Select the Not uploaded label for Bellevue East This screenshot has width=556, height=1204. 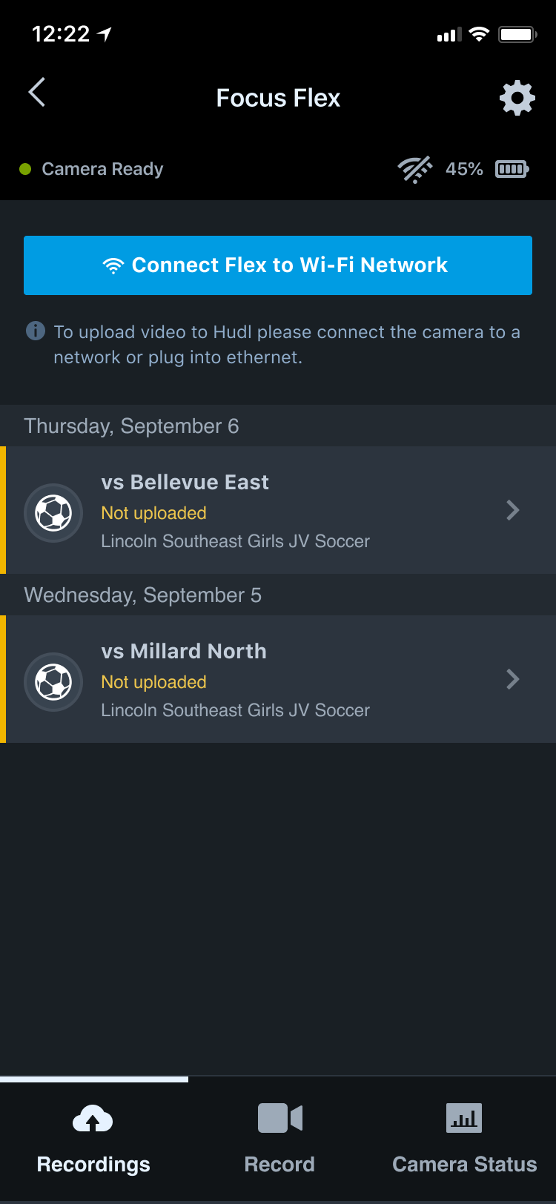pos(153,512)
